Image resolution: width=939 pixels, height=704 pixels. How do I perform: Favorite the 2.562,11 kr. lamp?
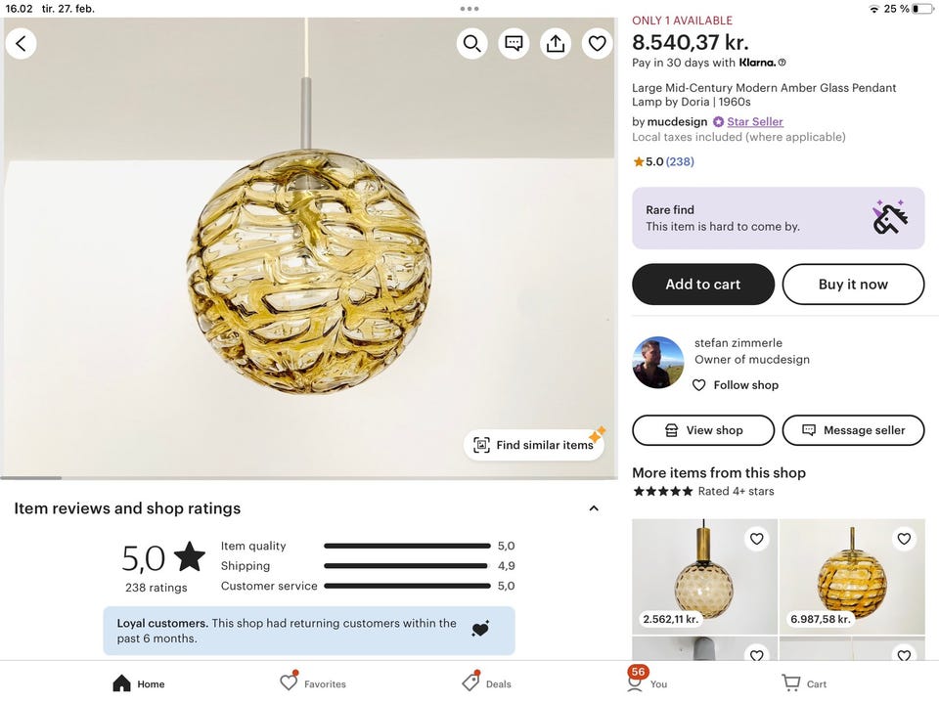click(x=756, y=539)
